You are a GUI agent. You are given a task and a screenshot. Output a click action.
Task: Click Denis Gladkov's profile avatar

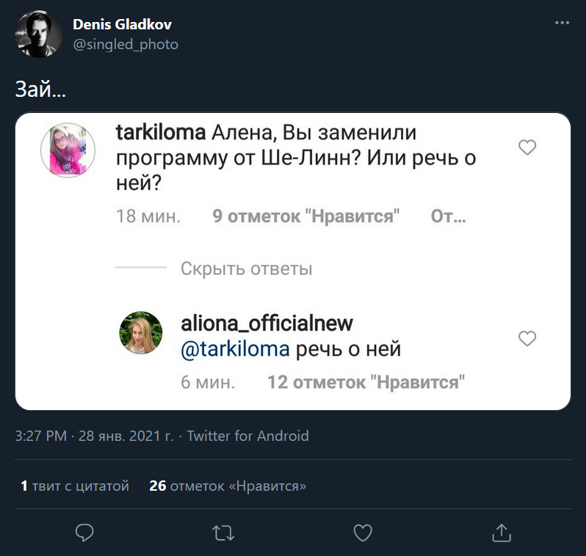point(40,34)
